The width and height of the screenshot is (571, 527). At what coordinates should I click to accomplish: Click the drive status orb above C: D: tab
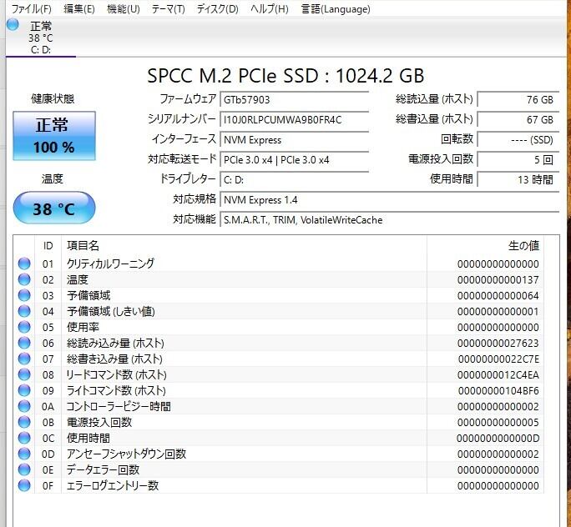click(x=13, y=25)
